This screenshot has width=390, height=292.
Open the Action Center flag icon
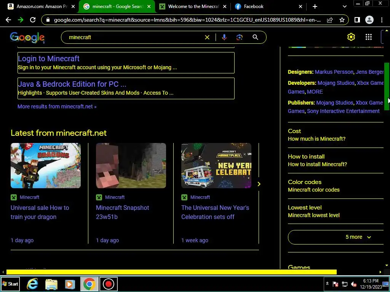[336, 284]
